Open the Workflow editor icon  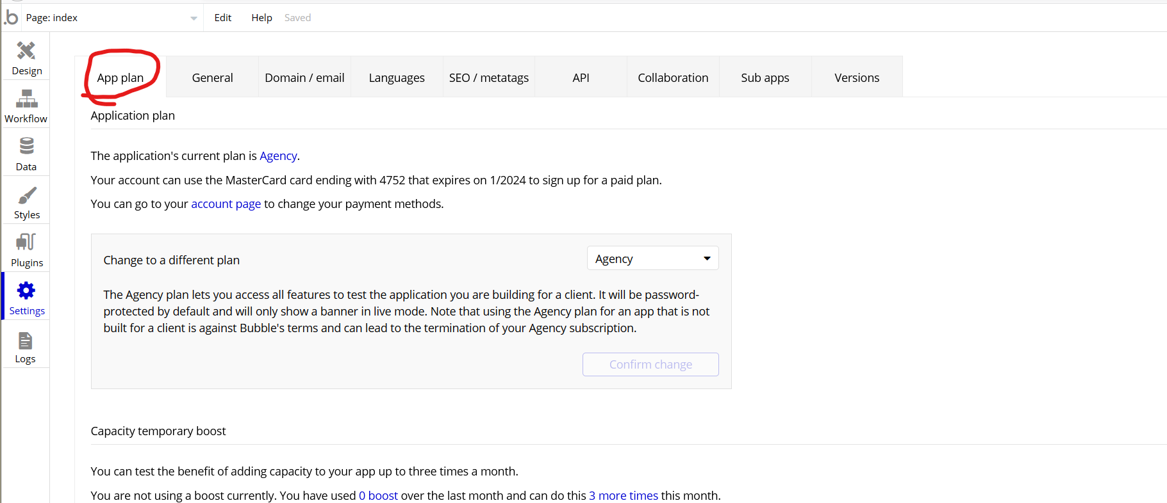[x=26, y=99]
